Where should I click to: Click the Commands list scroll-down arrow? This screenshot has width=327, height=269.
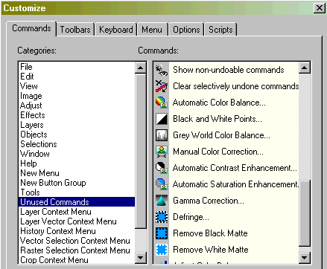tap(305, 258)
